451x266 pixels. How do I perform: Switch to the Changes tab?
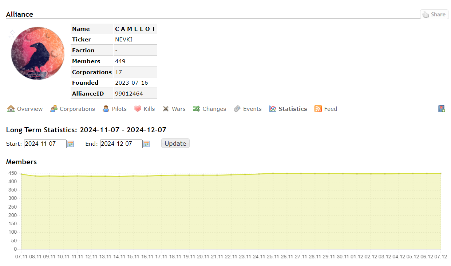pyautogui.click(x=214, y=109)
